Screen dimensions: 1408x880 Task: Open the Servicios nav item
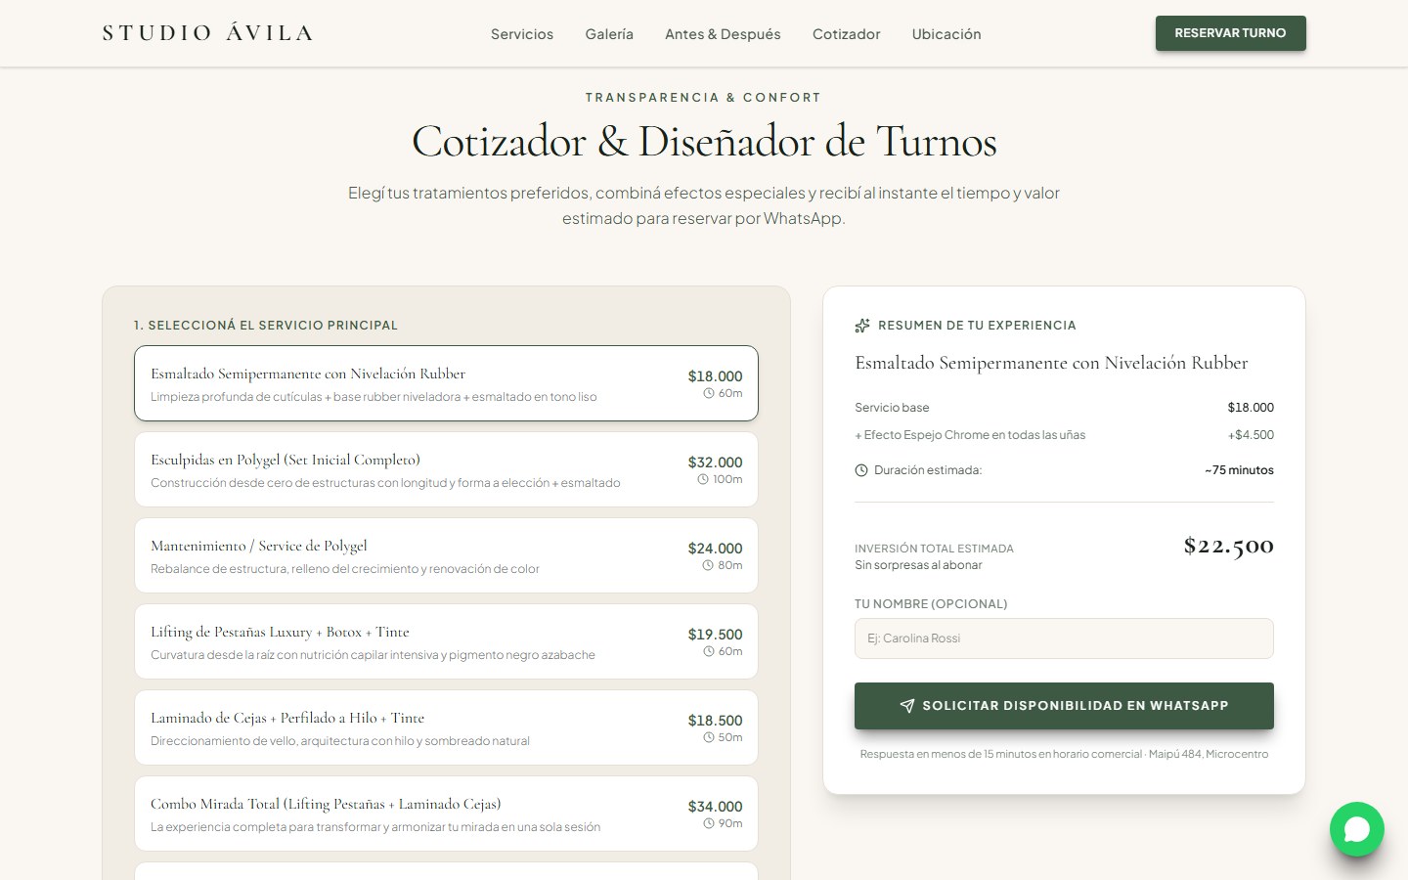pos(522,34)
